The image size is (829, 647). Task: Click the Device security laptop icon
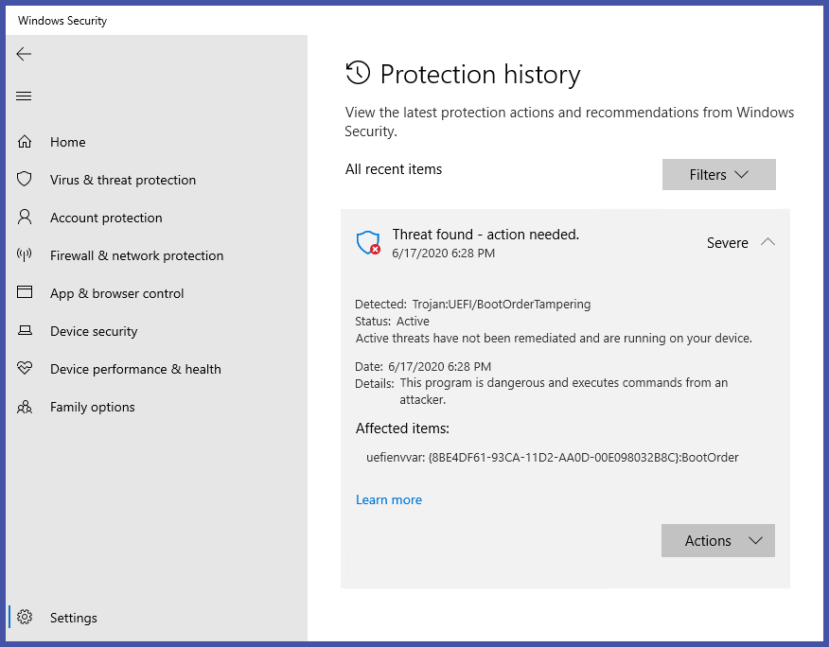tap(25, 331)
